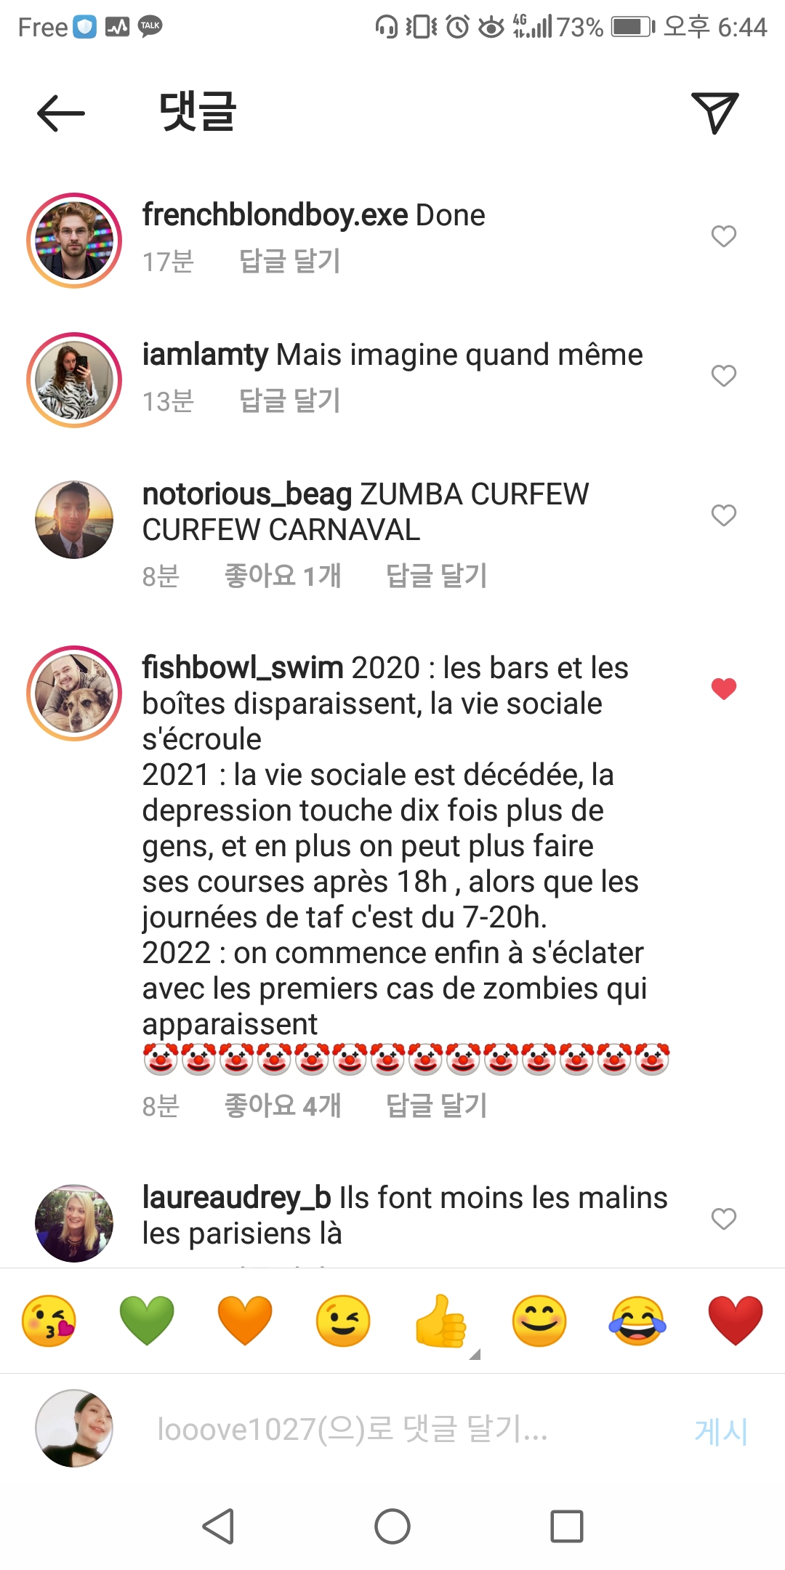Screen dimensions: 785x1570
Task: Insert the winking face emoji
Action: tap(343, 1321)
